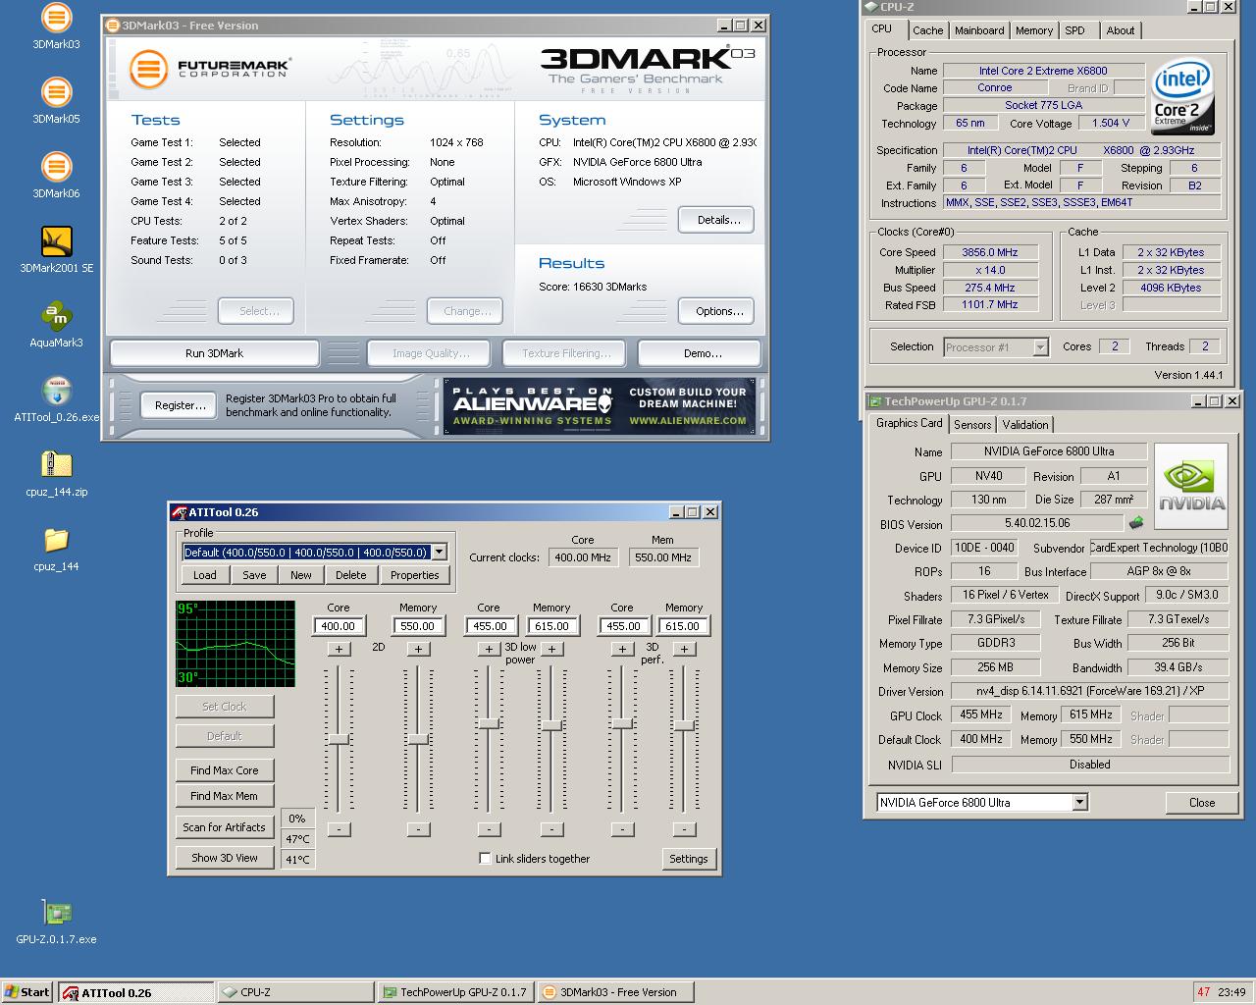This screenshot has width=1256, height=1005.
Task: Switch to CPU-Z Mainboard tab
Action: (x=979, y=30)
